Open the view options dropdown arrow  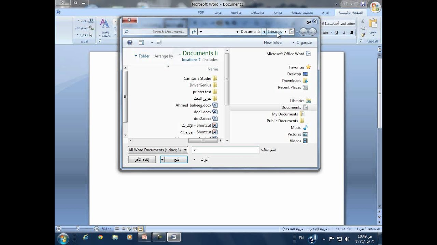pos(152,43)
